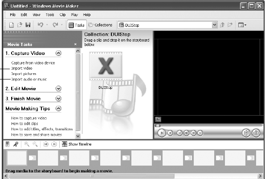Open How to edit clips tip

click(24, 124)
